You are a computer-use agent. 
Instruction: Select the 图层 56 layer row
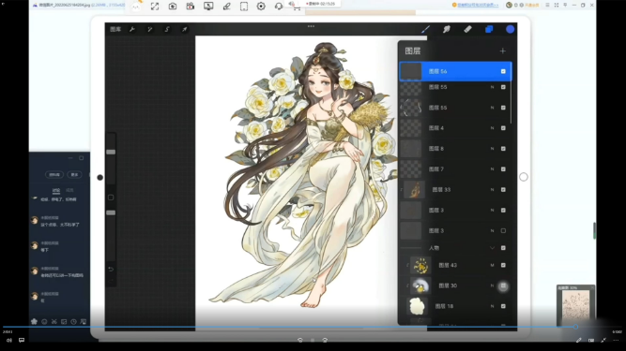[x=455, y=71]
